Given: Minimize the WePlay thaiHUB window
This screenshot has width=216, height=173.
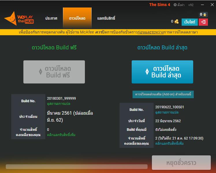Looking at the screenshot, I should point(202,5).
